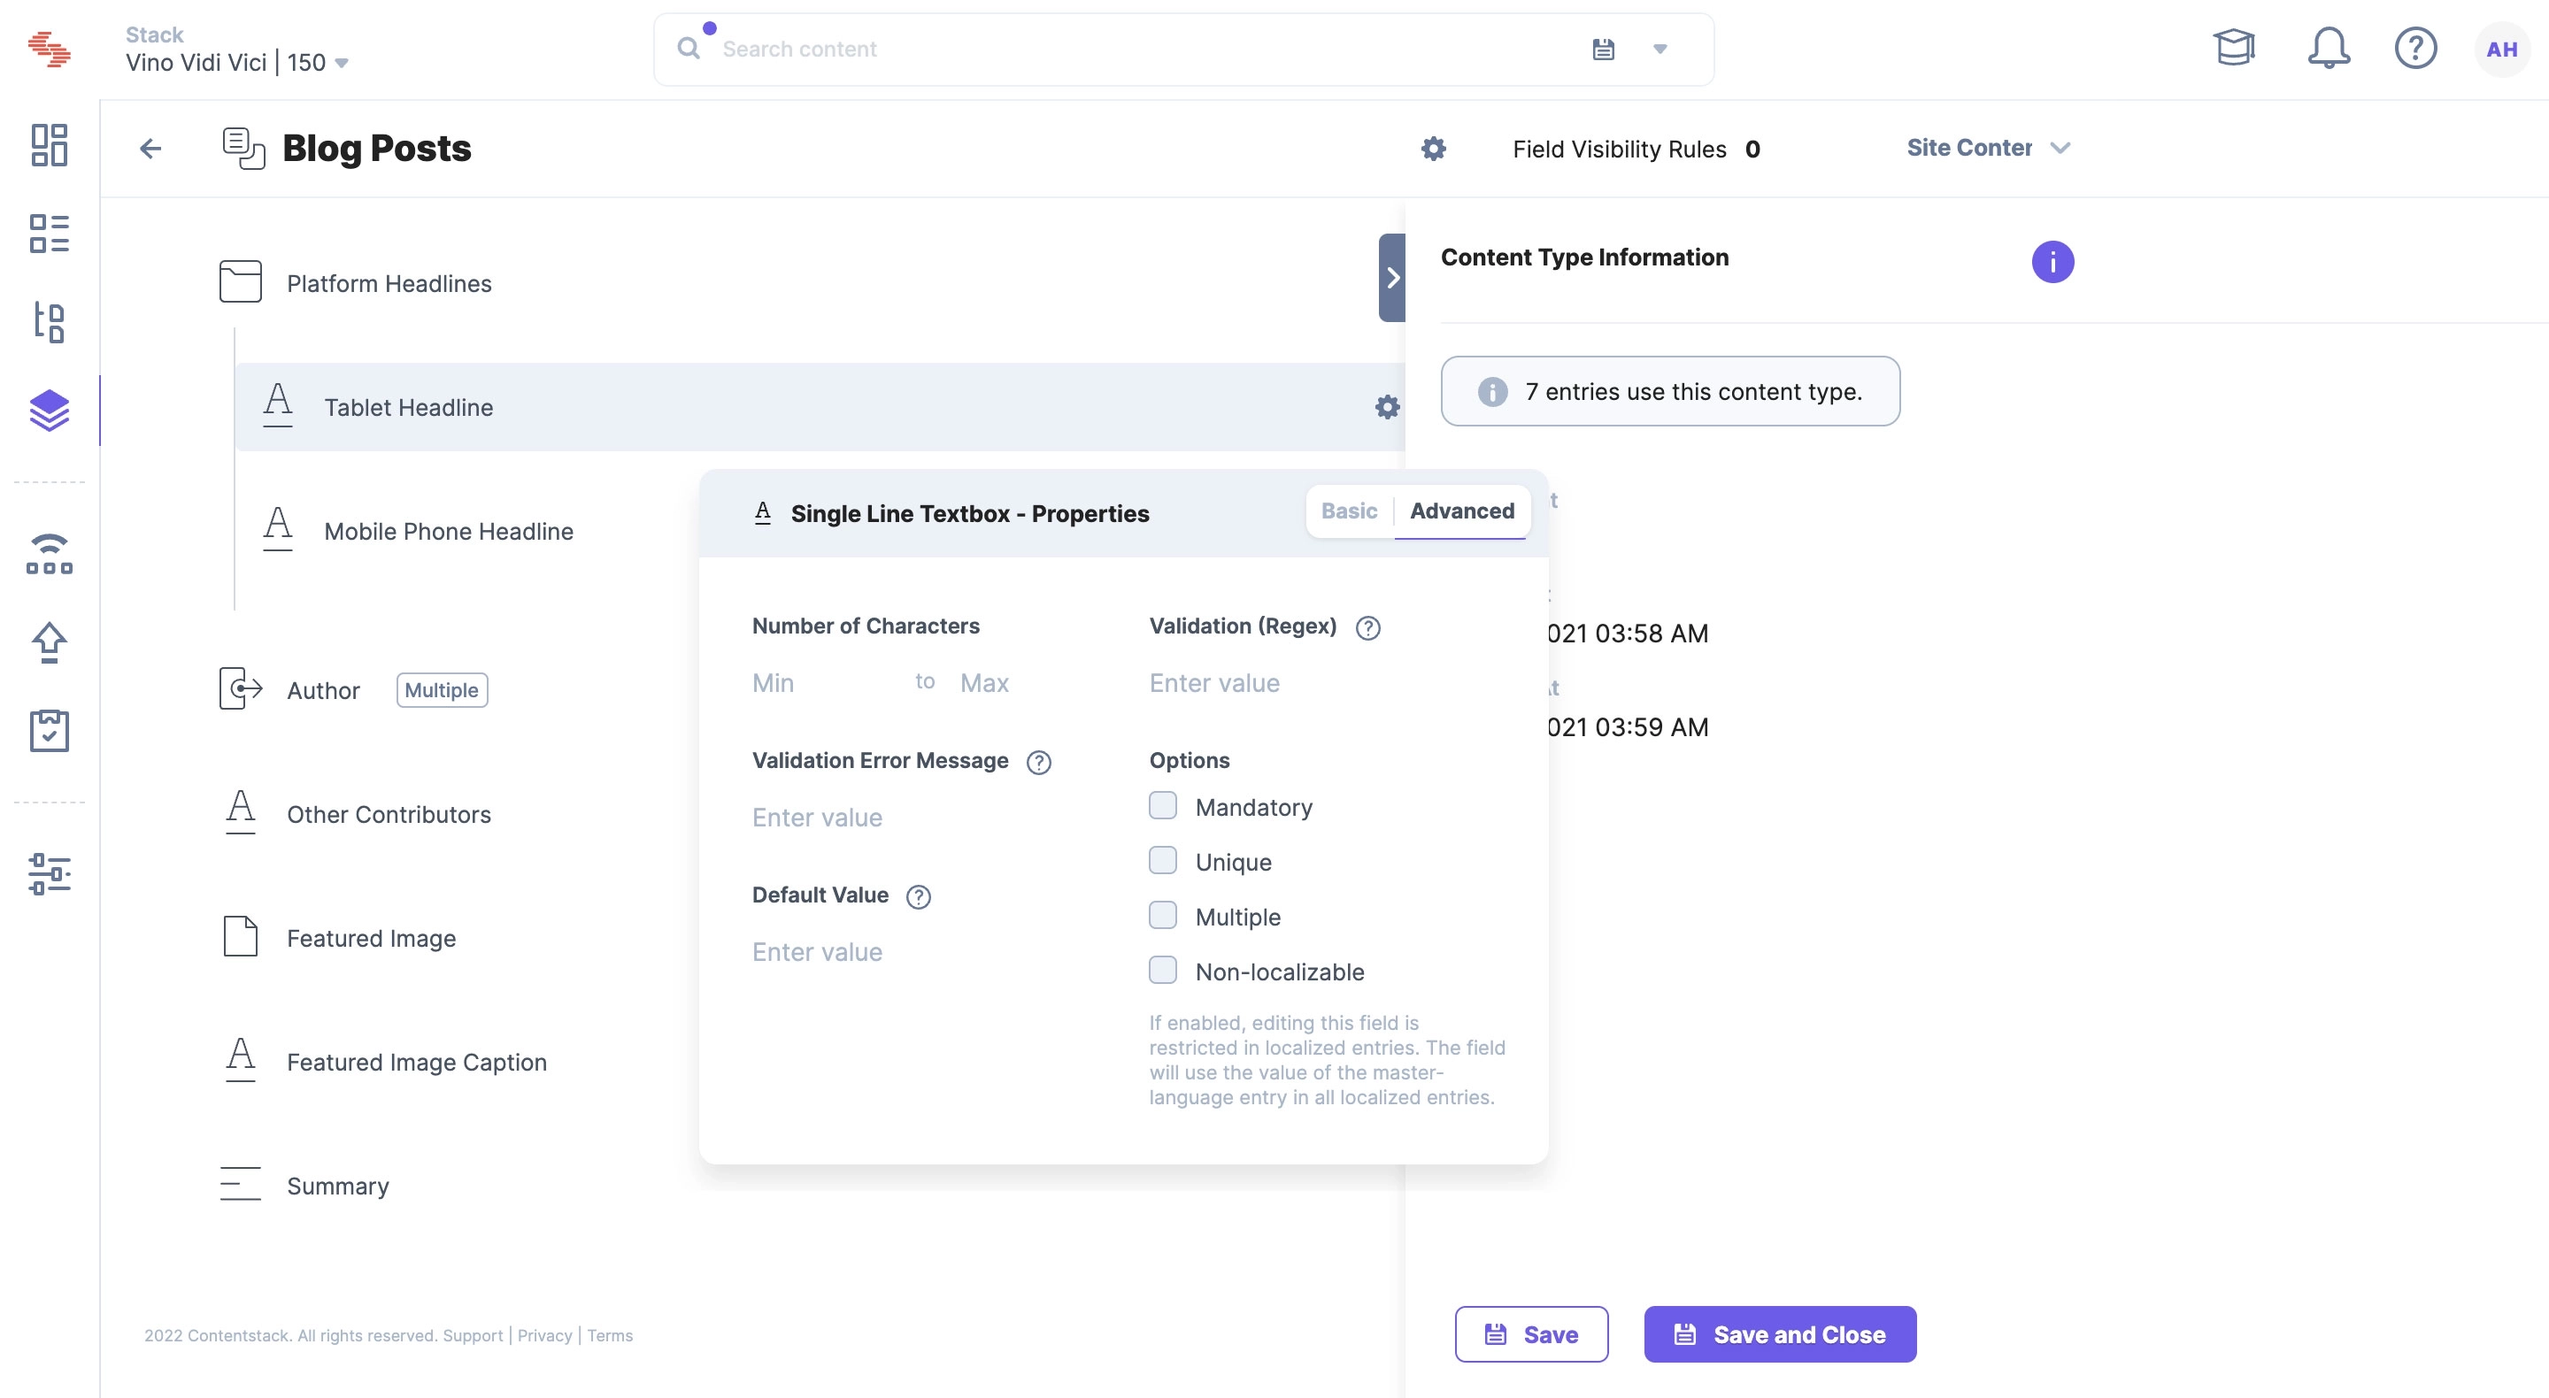2549x1398 pixels.
Task: Click Save and Close button
Action: (1780, 1334)
